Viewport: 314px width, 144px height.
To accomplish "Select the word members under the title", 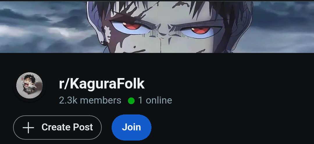I will point(101,100).
